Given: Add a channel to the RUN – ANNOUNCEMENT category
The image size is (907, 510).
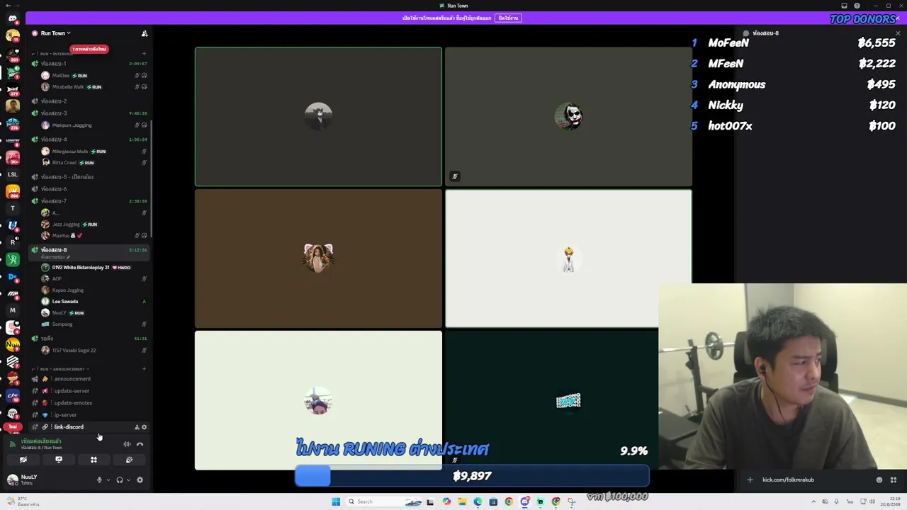Looking at the screenshot, I should 144,369.
